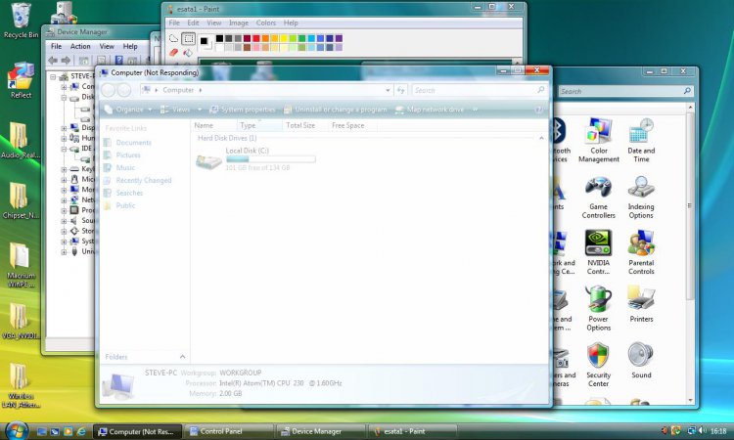Screen dimensions: 734x440
Task: Click the Forward arrow in Device Manager toolbar
Action: [x=66, y=61]
